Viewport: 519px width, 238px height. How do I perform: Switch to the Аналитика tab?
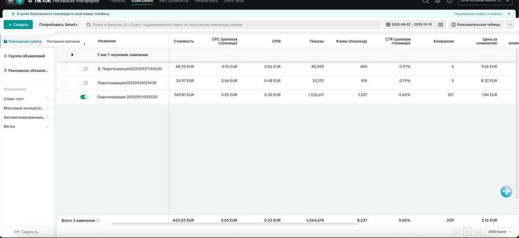[206, 2]
